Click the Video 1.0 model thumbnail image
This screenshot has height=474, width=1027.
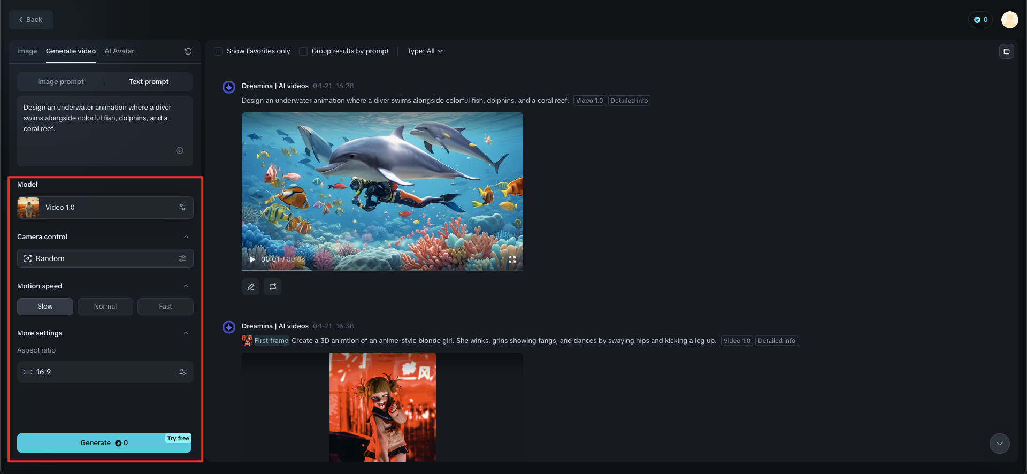[28, 208]
